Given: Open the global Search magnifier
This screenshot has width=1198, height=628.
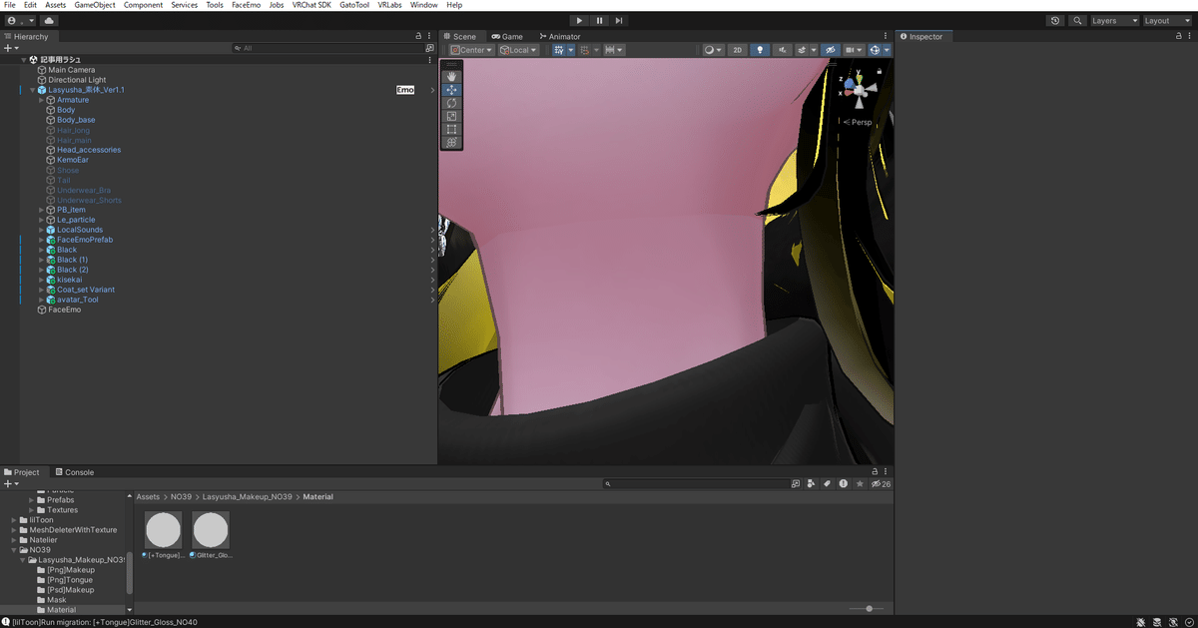Looking at the screenshot, I should [1078, 20].
